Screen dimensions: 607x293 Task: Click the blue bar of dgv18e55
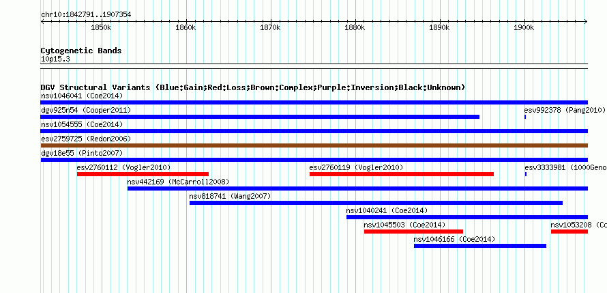click(x=314, y=160)
